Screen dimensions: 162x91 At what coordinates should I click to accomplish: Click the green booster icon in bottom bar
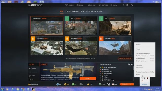(x=73, y=84)
